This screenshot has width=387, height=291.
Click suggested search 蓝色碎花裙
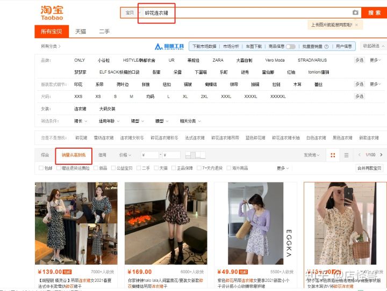pos(255,138)
